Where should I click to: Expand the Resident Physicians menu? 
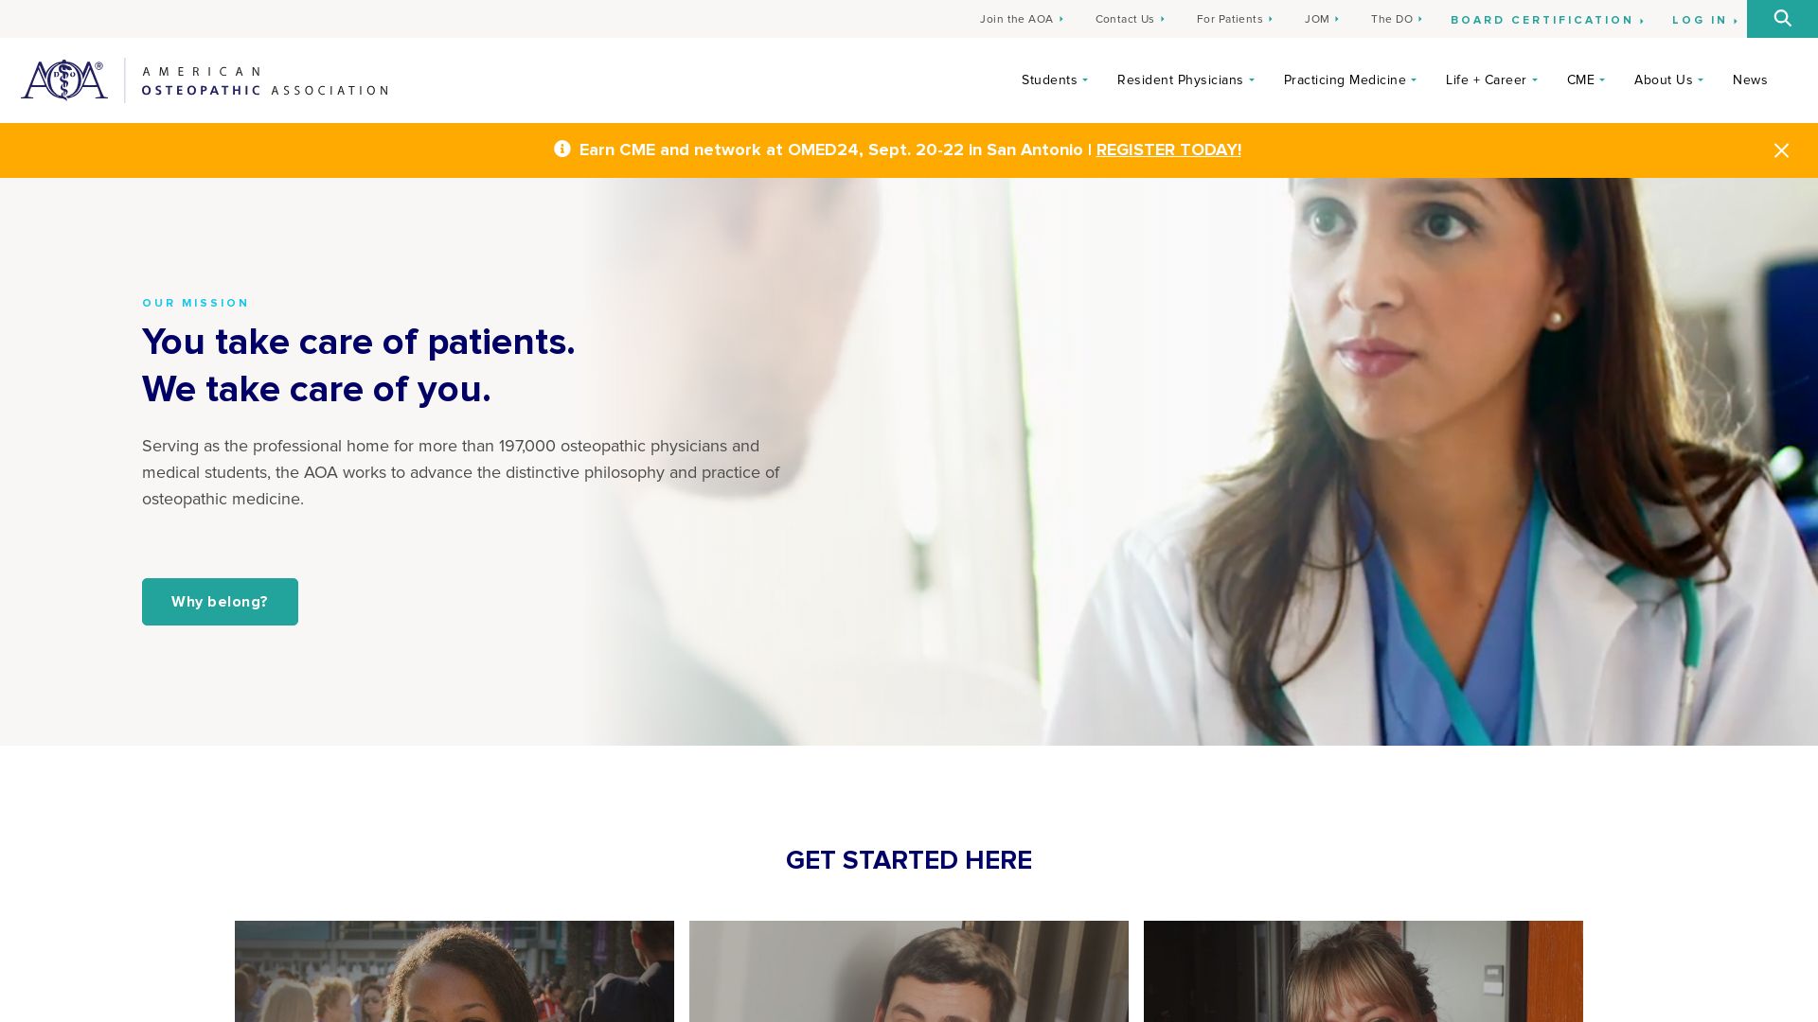point(1185,80)
